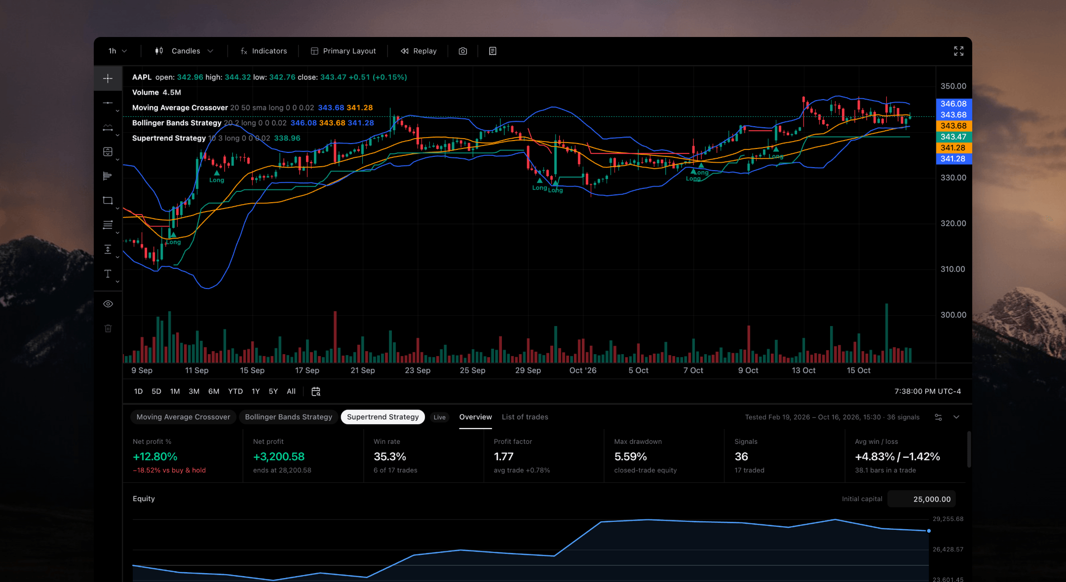Open the Indicators menu
1066x582 pixels.
point(264,51)
